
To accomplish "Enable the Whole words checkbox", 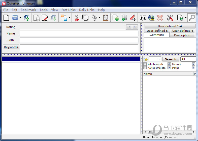I will 145,64.
